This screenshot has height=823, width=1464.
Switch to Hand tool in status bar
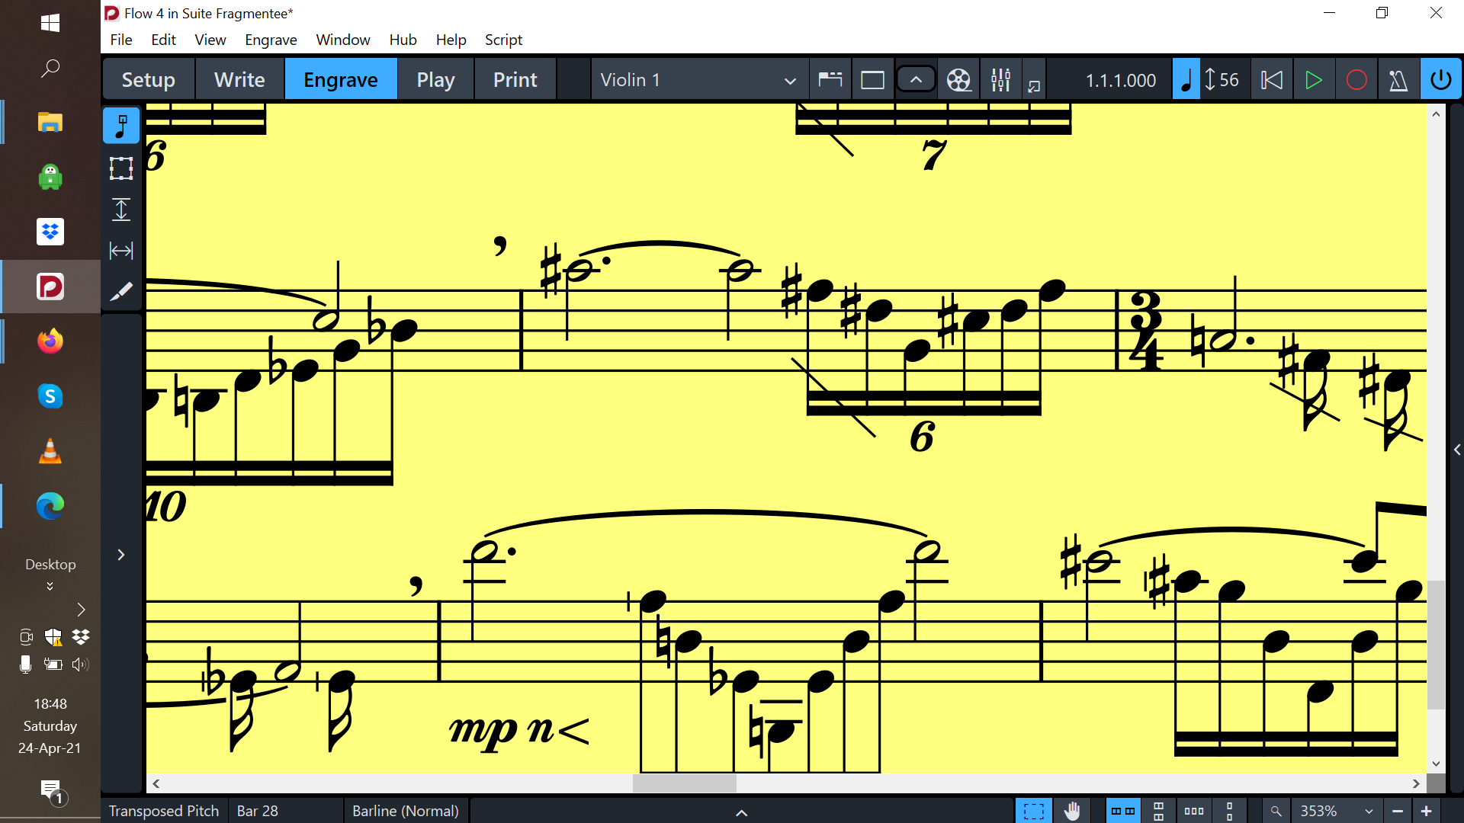[1072, 811]
